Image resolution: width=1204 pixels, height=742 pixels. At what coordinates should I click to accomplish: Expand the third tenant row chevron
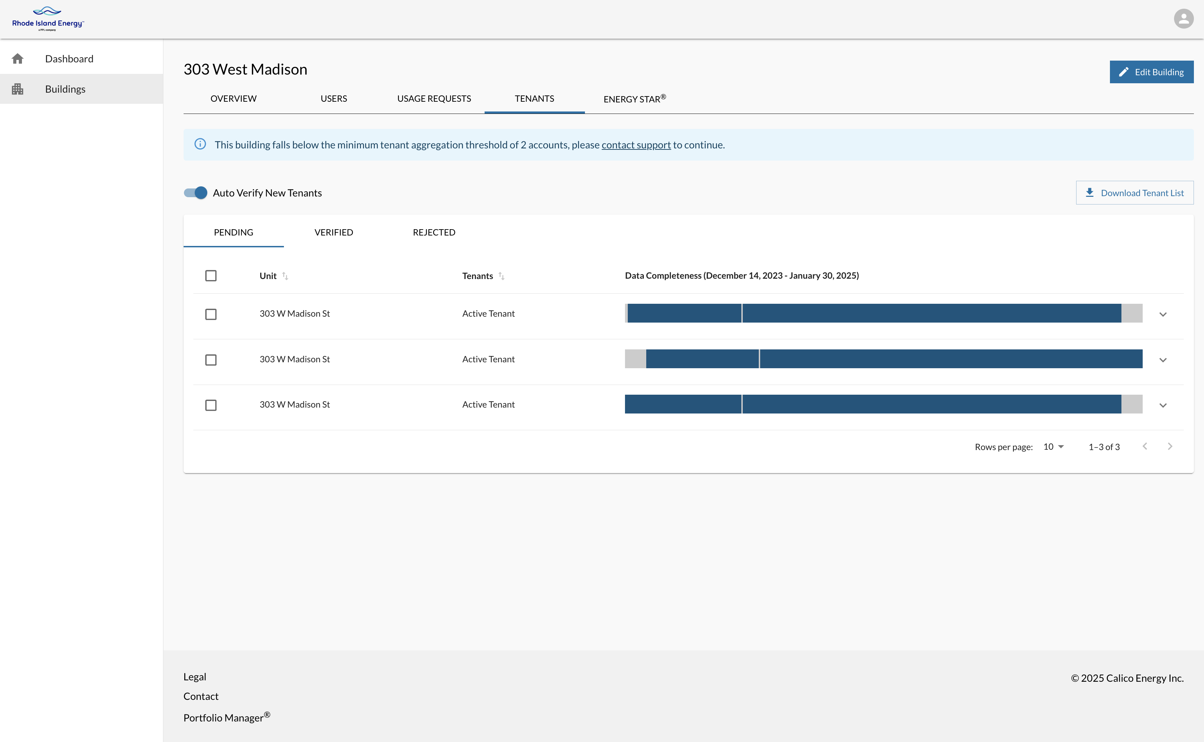(1162, 405)
